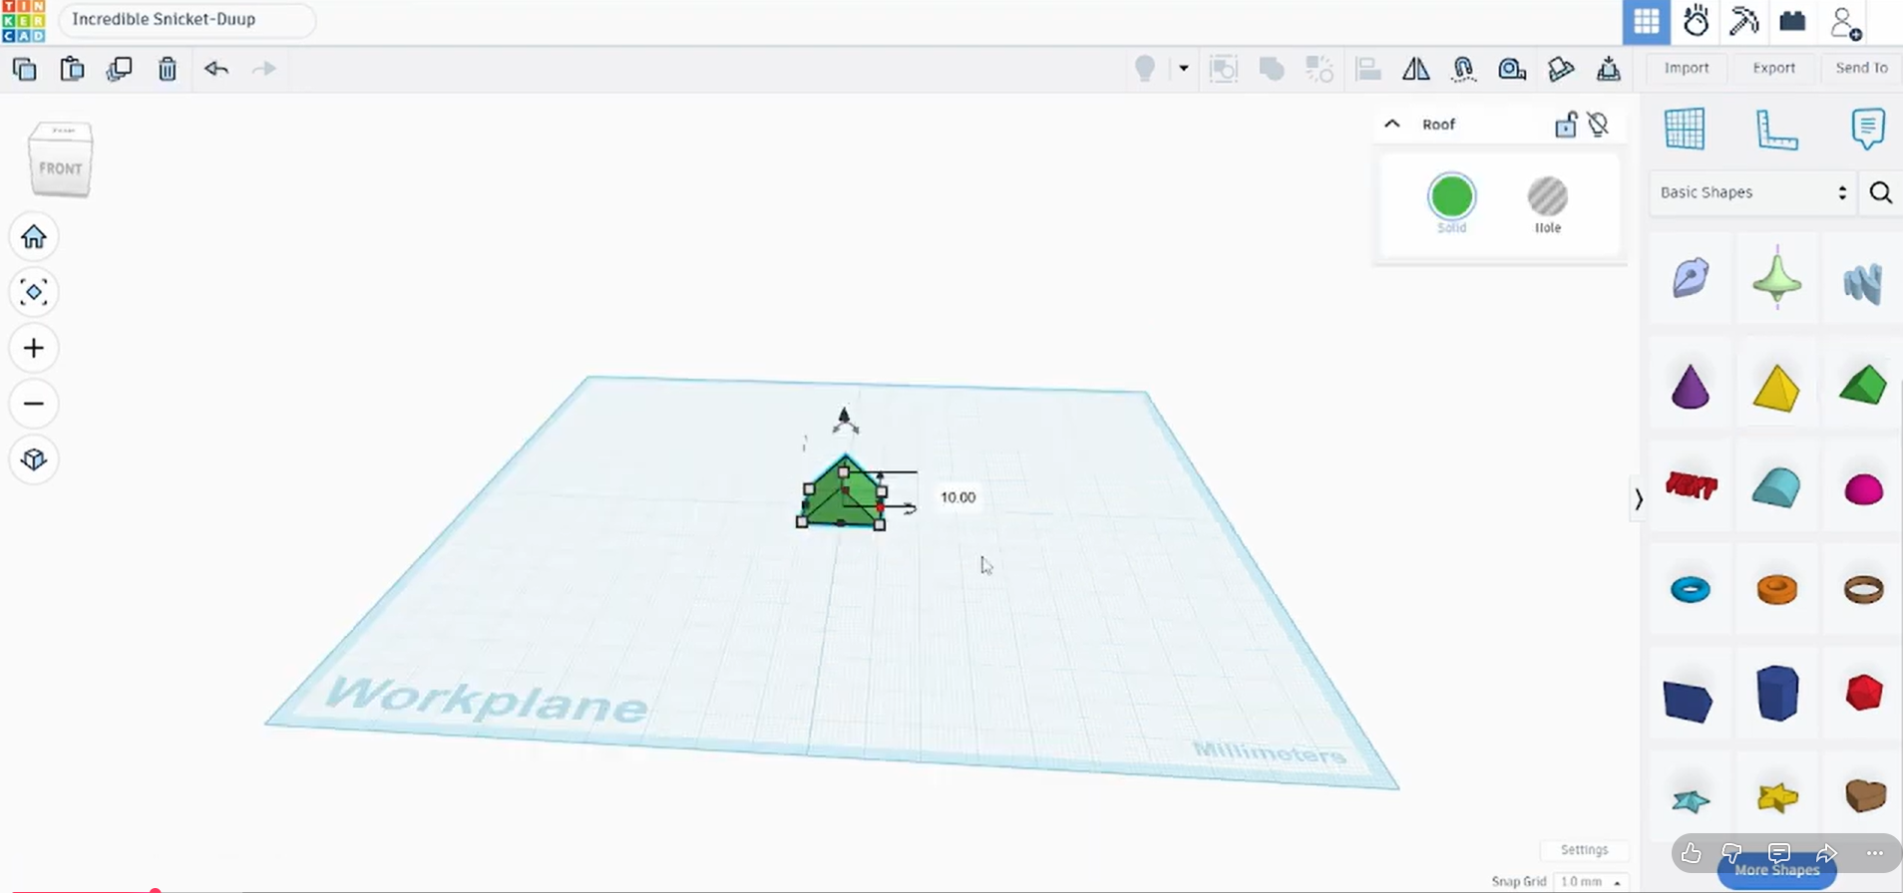Select the green Roof shape
1903x893 pixels.
coord(1862,385)
